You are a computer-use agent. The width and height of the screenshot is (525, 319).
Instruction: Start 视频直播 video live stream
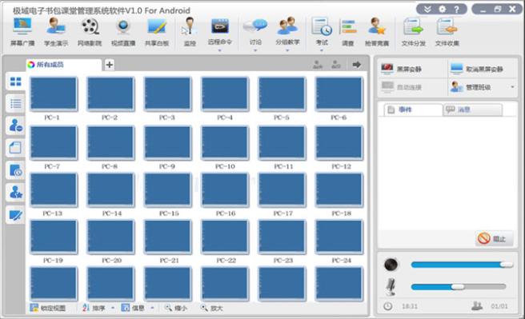[123, 32]
